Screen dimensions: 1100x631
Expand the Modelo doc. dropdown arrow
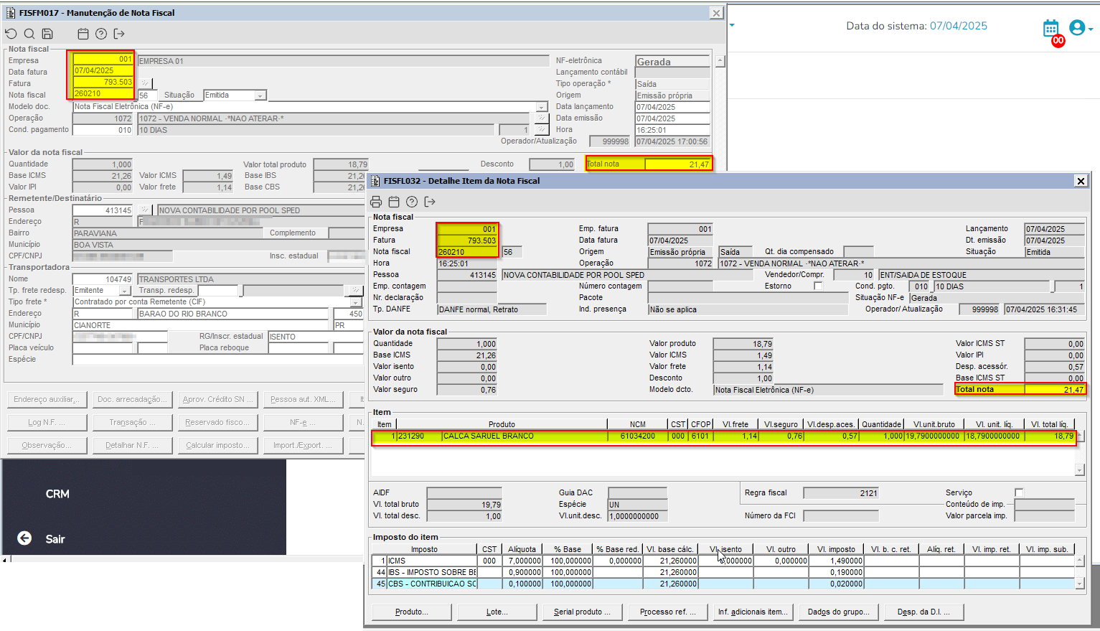[542, 107]
